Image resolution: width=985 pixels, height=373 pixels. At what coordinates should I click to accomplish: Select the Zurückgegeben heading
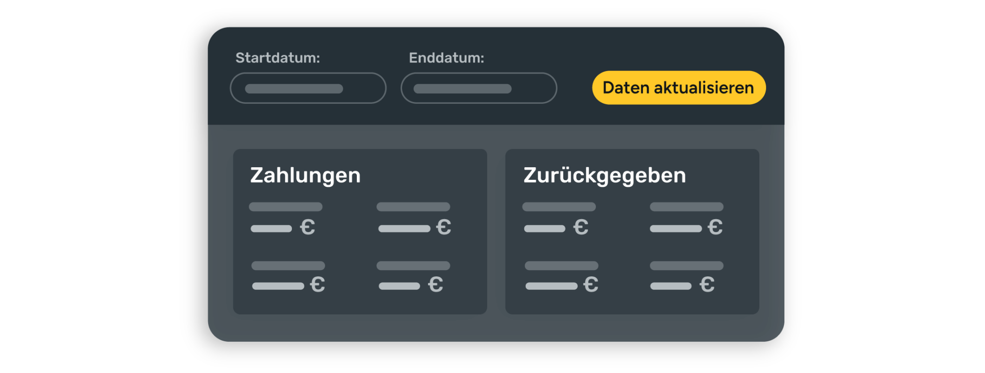click(x=605, y=175)
